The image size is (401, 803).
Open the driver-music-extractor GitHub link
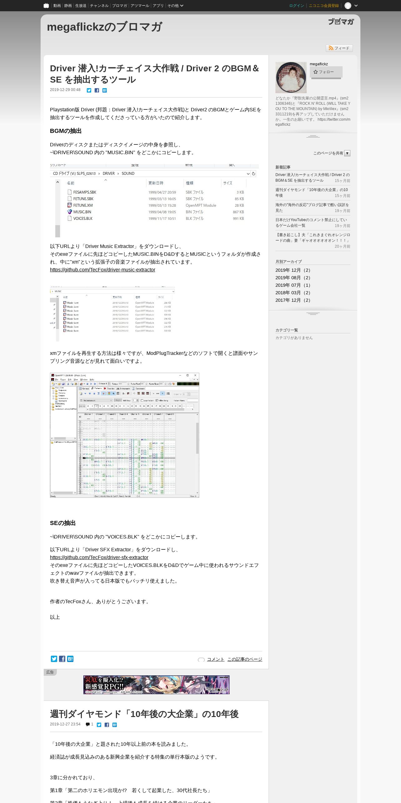tap(102, 270)
